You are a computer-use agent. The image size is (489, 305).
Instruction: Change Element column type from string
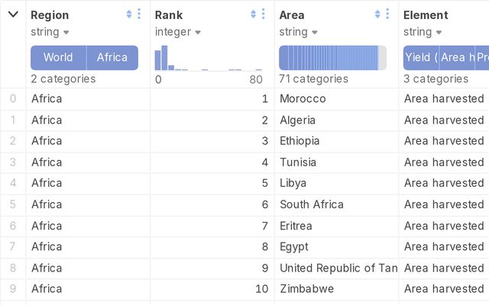423,32
